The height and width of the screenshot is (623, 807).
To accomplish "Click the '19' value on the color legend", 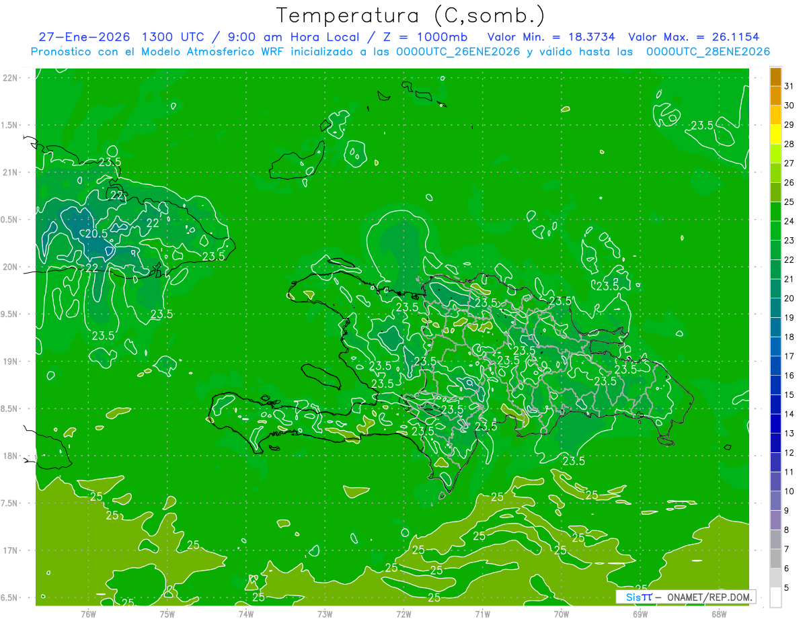I will pos(790,318).
